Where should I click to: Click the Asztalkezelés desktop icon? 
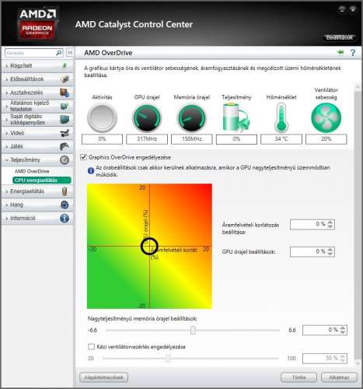point(65,93)
